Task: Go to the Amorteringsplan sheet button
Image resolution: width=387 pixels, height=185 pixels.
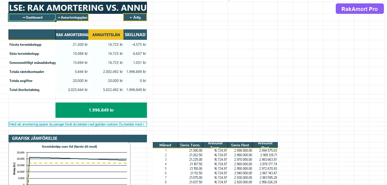Action: [x=72, y=18]
